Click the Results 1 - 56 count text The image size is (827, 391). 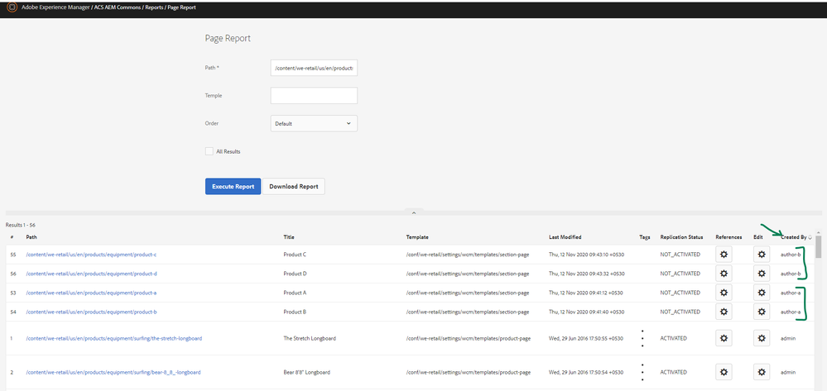coord(21,225)
